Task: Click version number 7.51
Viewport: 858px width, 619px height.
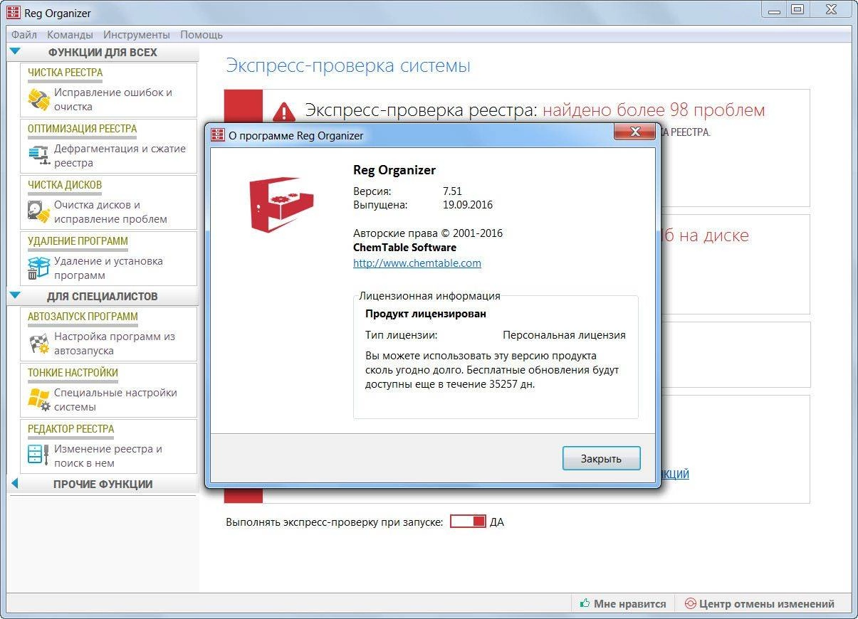Action: [452, 191]
